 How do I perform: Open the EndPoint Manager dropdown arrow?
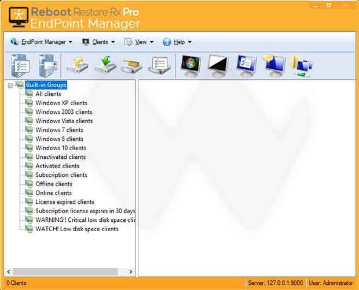(x=70, y=42)
